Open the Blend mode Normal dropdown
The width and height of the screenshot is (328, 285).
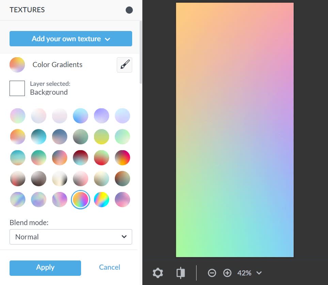tap(71, 237)
